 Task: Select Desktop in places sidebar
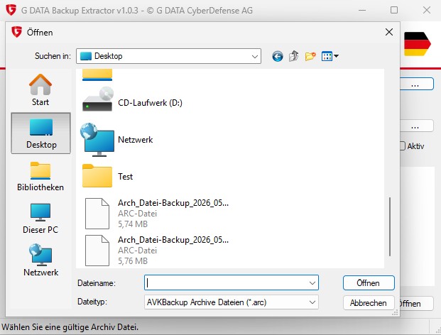click(x=40, y=133)
